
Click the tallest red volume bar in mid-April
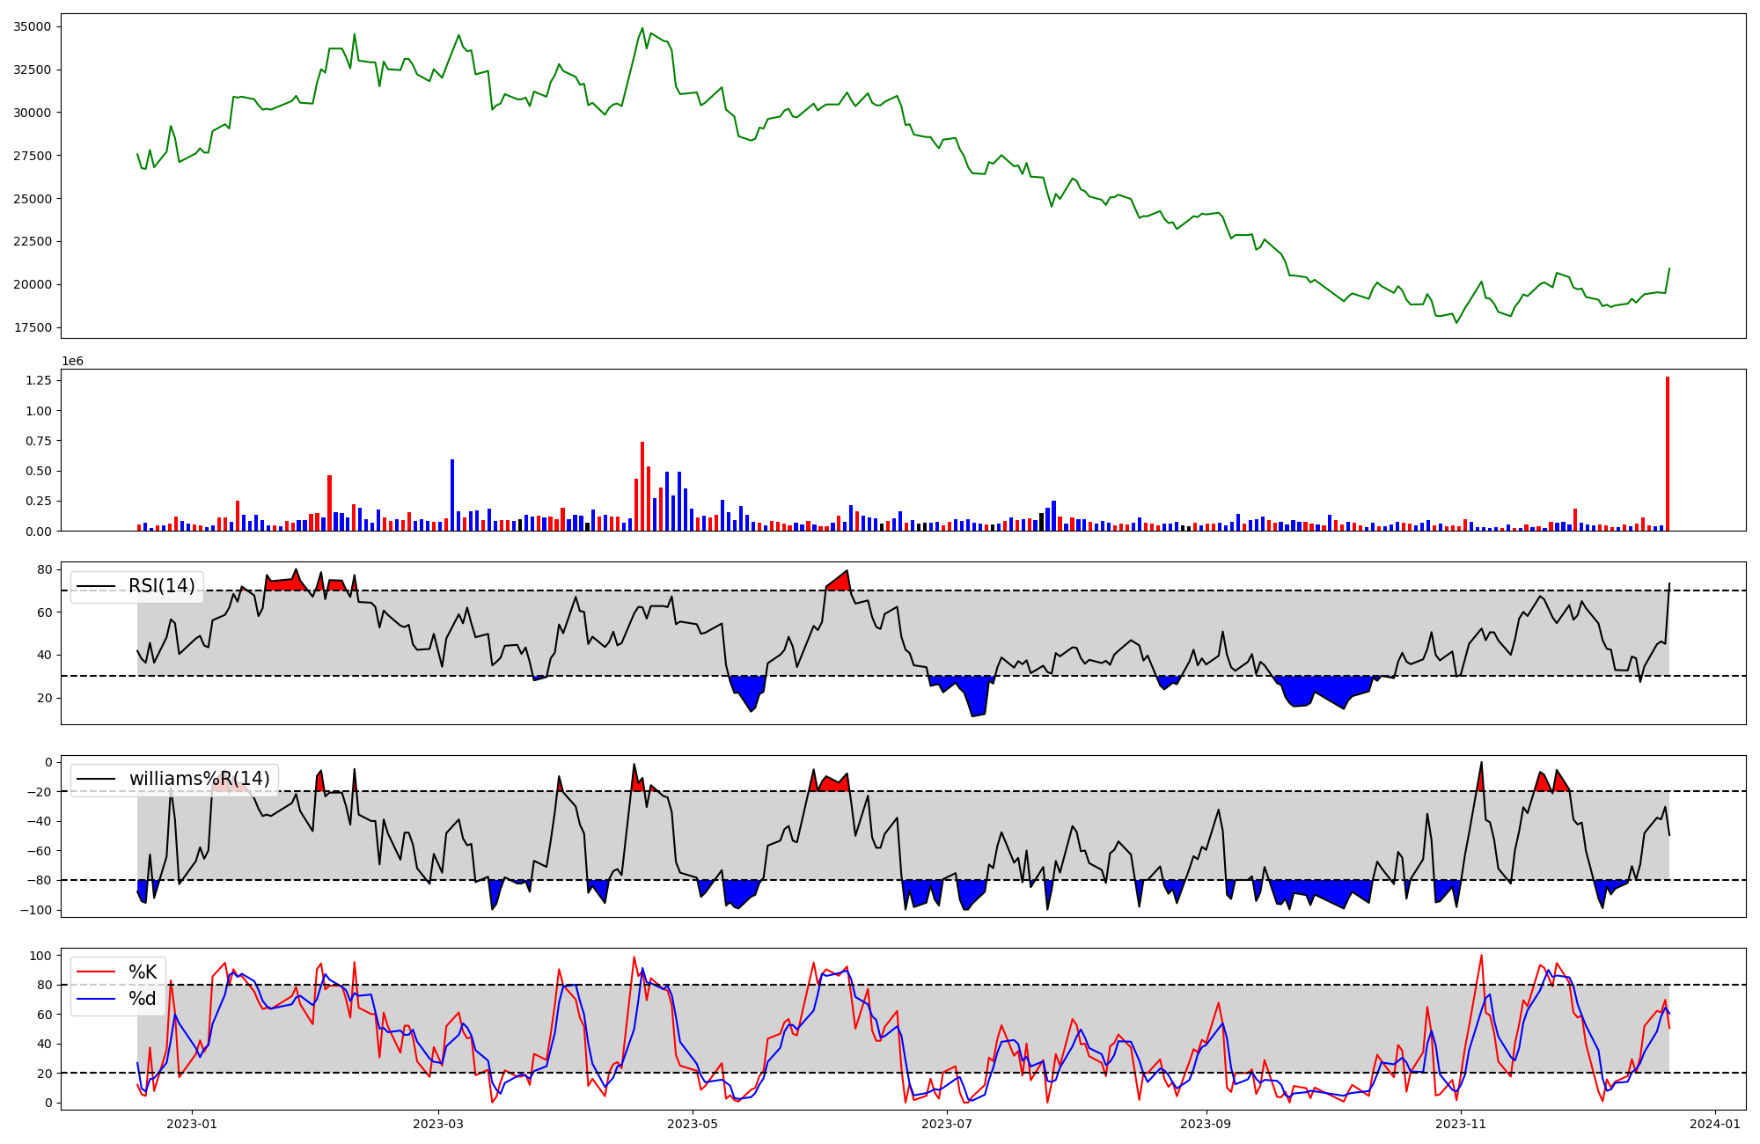point(642,486)
